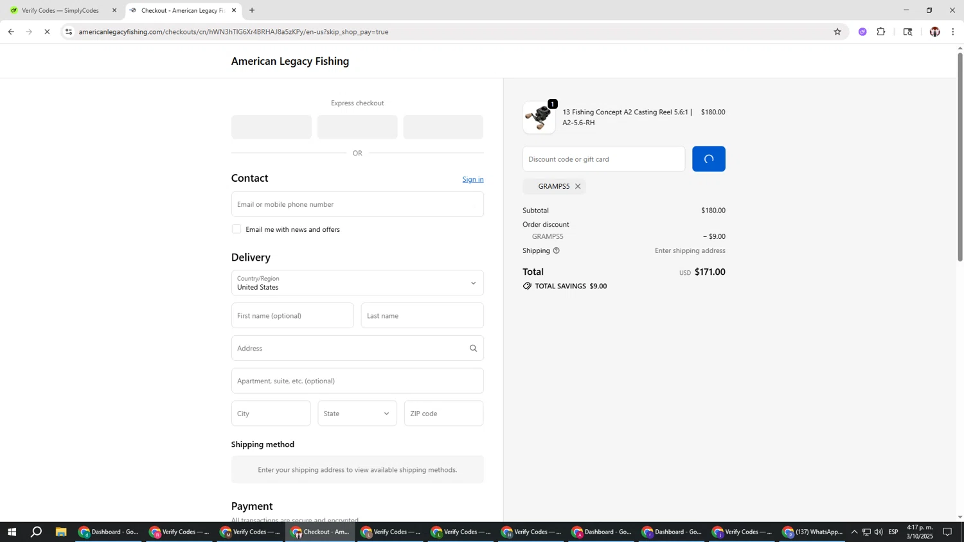Remove the GRAMPS5 discount code
This screenshot has width=964, height=542.
click(x=578, y=186)
